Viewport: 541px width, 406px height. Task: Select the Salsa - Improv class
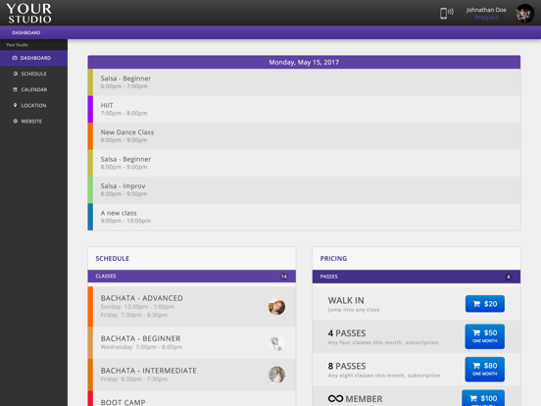(304, 190)
